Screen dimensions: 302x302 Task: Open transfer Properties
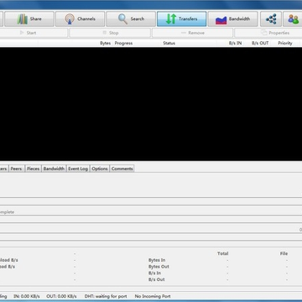(268, 33)
